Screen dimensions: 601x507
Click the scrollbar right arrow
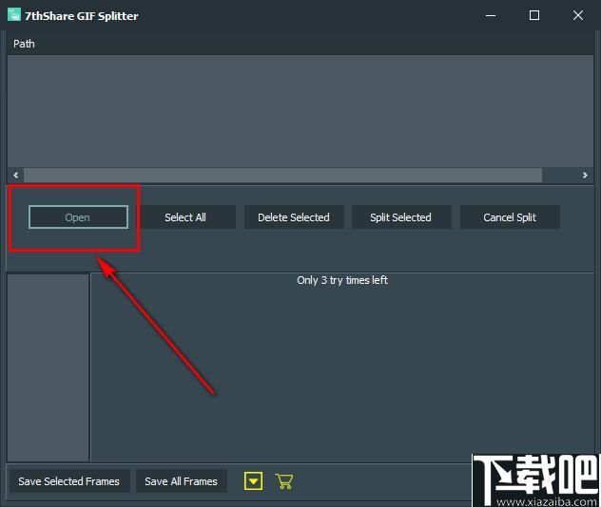click(585, 175)
